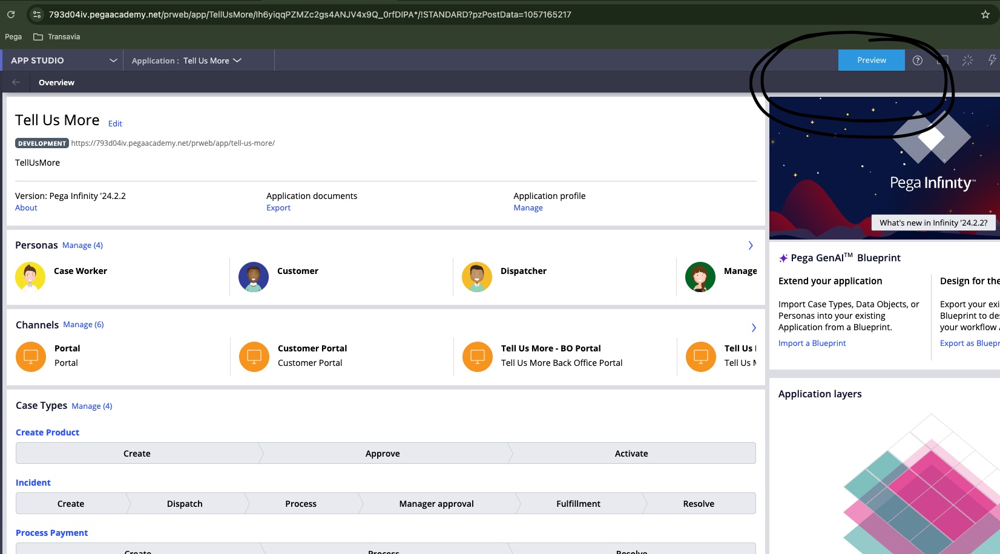This screenshot has width=1000, height=554.
Task: Select the Overview tab
Action: 56,82
